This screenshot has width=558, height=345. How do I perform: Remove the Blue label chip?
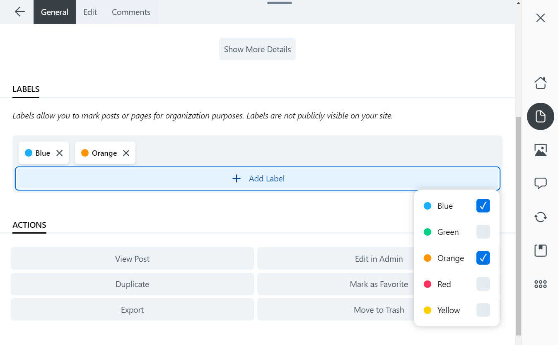59,153
